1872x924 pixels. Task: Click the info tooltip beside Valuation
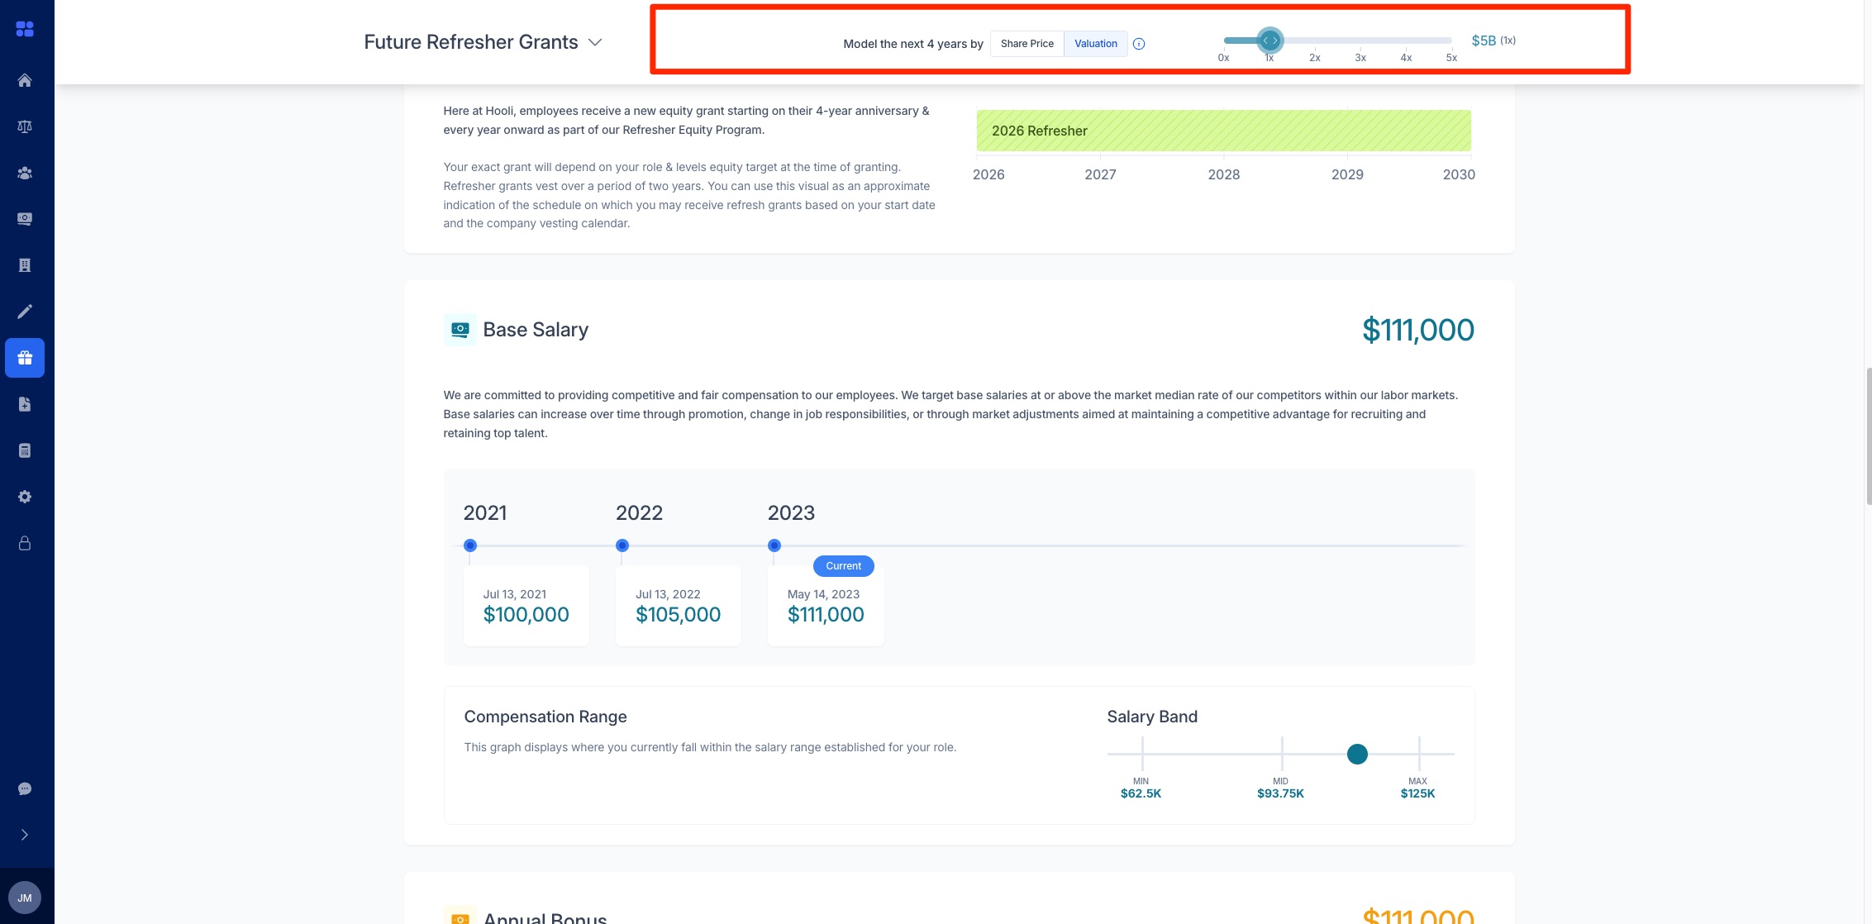click(x=1139, y=43)
